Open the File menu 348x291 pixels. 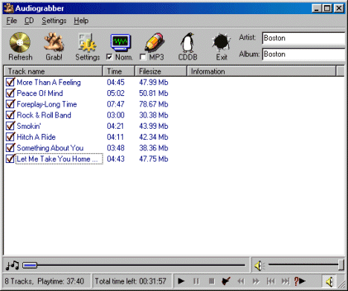(x=12, y=21)
